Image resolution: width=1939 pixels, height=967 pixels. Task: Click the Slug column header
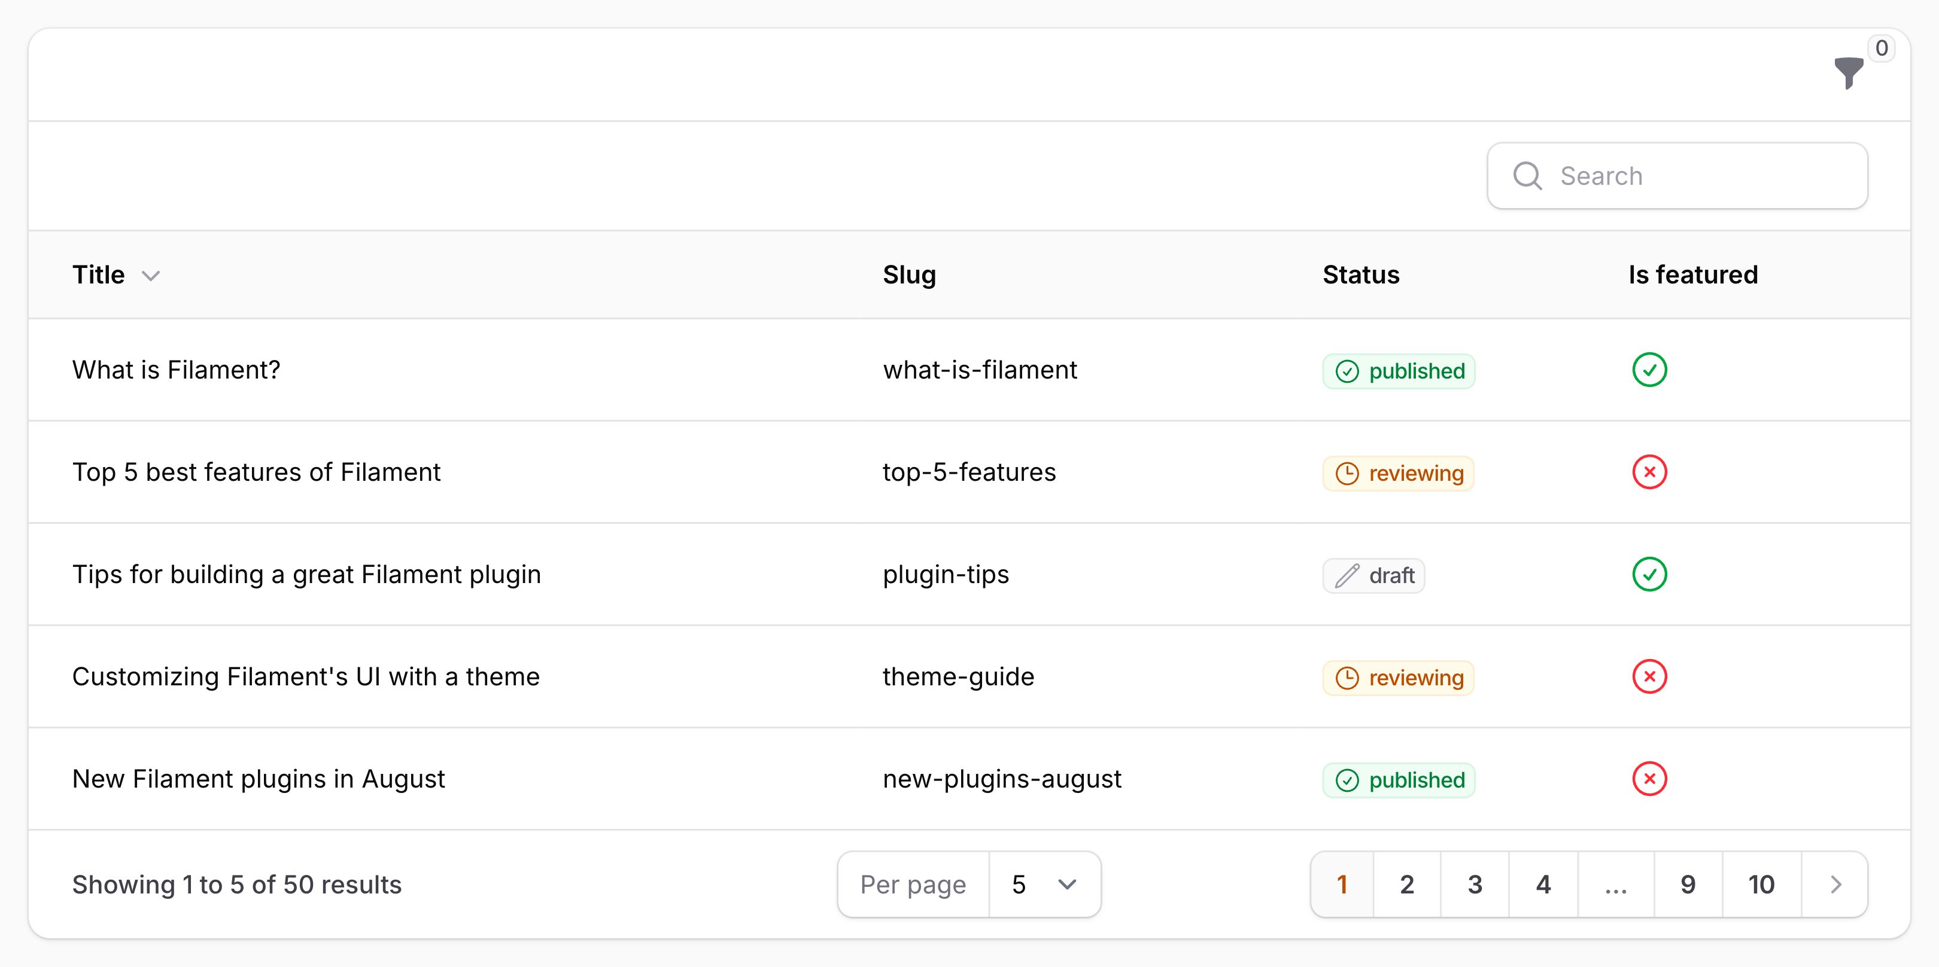[x=909, y=275]
